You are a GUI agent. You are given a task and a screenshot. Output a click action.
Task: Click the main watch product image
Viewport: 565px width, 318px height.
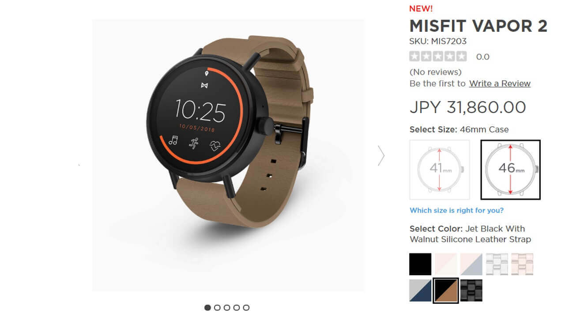(x=228, y=155)
